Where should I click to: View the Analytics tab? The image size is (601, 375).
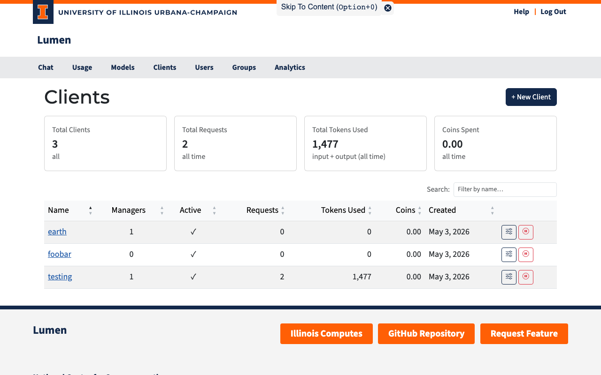pyautogui.click(x=290, y=67)
